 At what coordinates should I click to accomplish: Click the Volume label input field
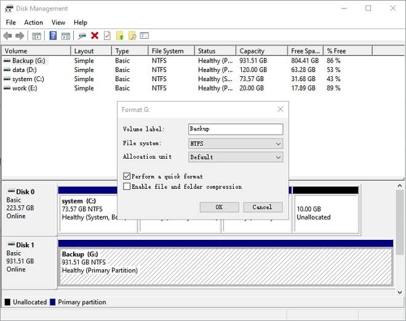[x=236, y=129]
